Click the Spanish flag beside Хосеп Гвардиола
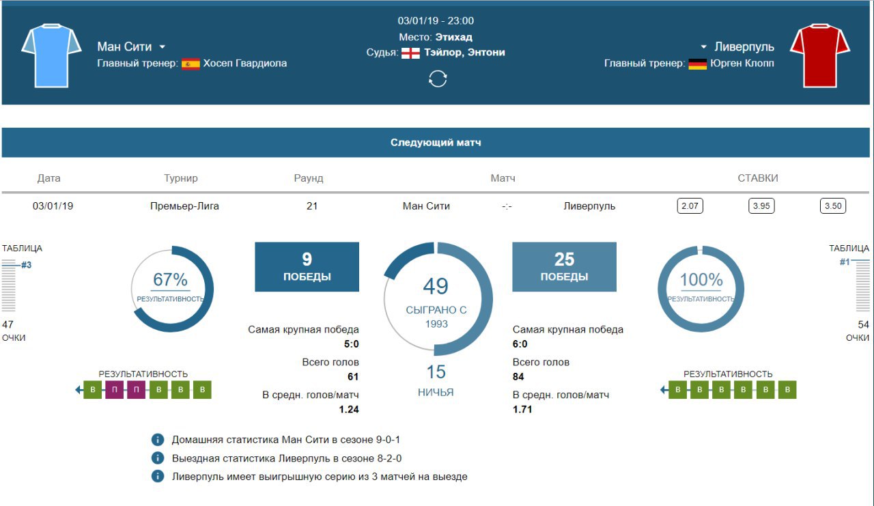This screenshot has width=874, height=506. [191, 64]
